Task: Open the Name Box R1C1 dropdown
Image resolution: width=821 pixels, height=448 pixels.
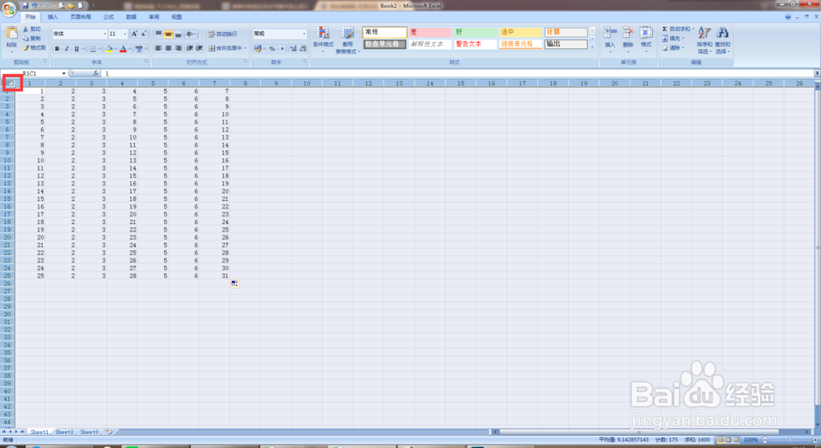Action: [x=64, y=73]
